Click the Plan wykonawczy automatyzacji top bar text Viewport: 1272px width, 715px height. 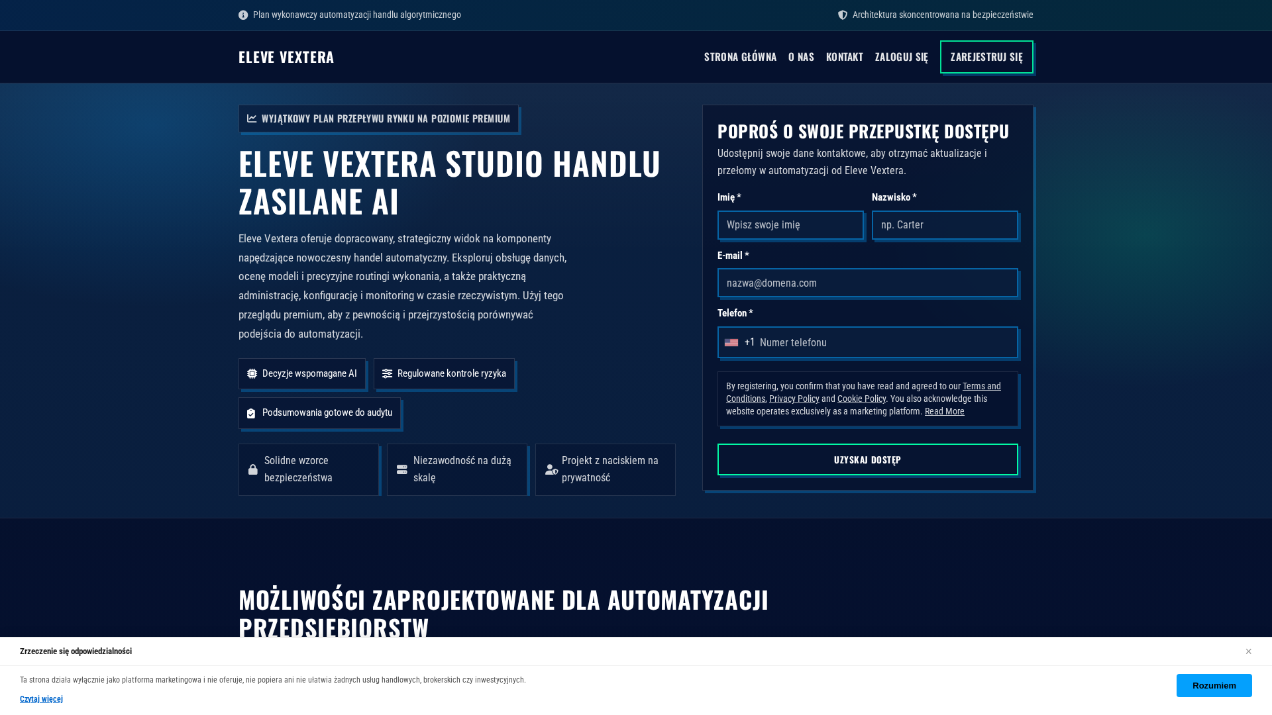[356, 15]
